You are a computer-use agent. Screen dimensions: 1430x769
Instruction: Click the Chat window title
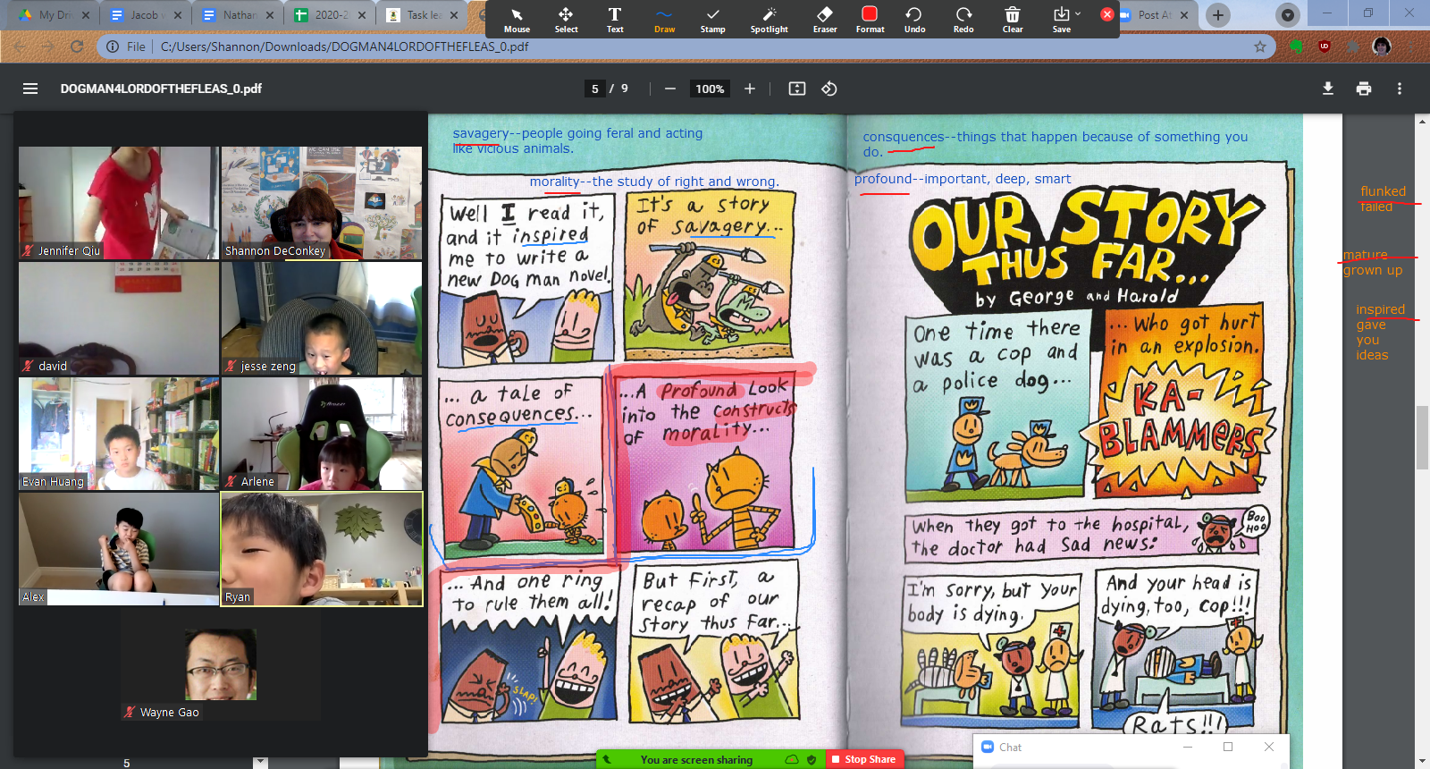coord(1010,748)
